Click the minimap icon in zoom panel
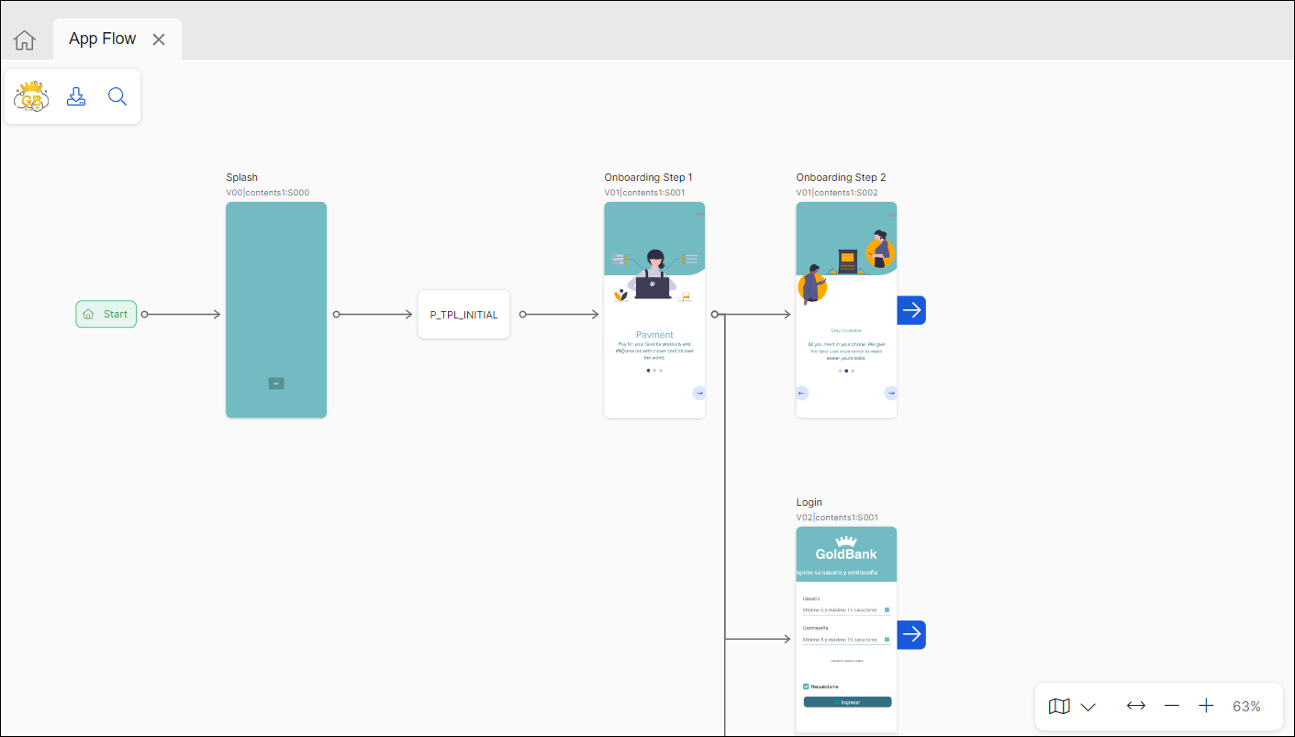Image resolution: width=1295 pixels, height=737 pixels. pos(1059,706)
